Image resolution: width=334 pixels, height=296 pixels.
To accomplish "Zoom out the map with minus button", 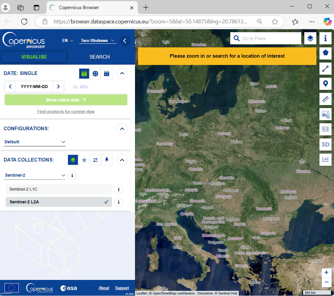I will 326,282.
